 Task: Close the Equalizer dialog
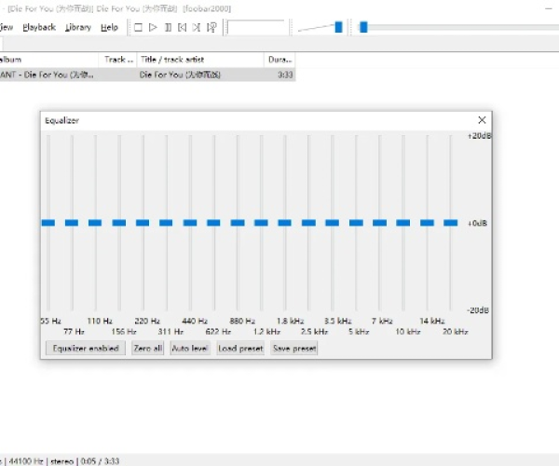point(482,120)
